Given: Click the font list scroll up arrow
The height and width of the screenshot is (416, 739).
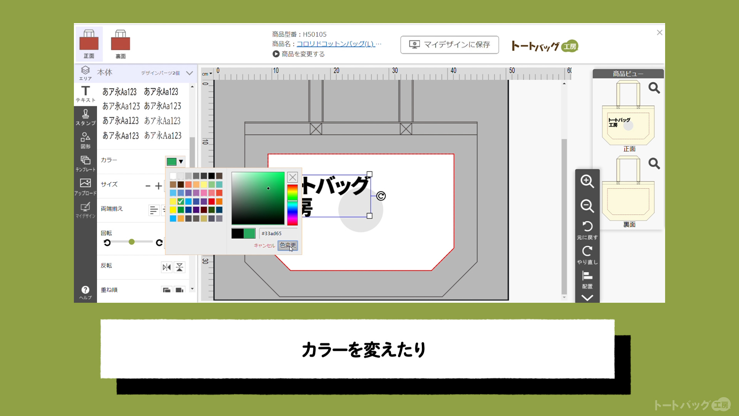Looking at the screenshot, I should tap(192, 87).
